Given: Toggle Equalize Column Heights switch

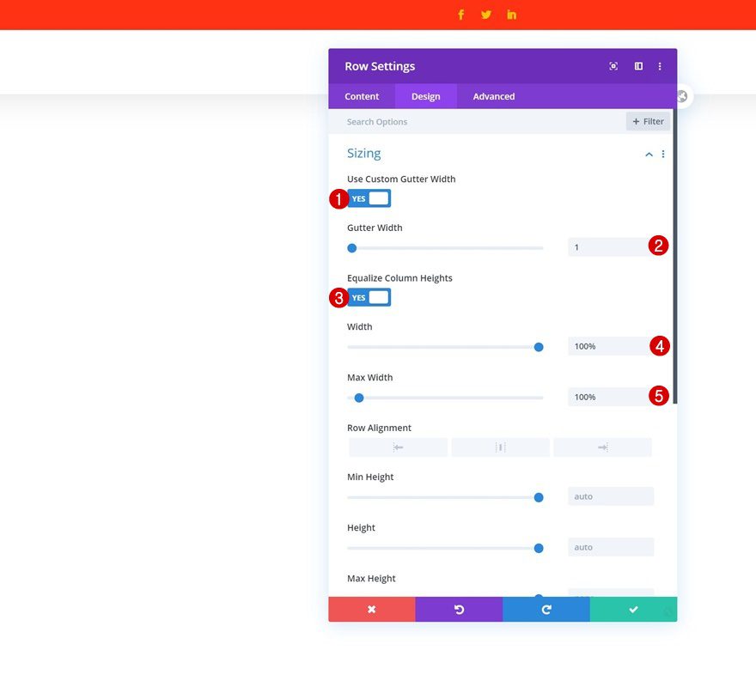Looking at the screenshot, I should pyautogui.click(x=369, y=297).
